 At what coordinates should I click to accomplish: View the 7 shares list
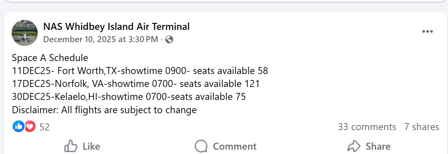(421, 127)
